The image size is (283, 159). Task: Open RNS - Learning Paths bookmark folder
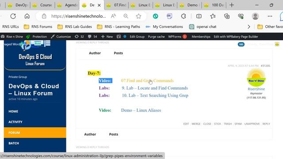point(119,26)
